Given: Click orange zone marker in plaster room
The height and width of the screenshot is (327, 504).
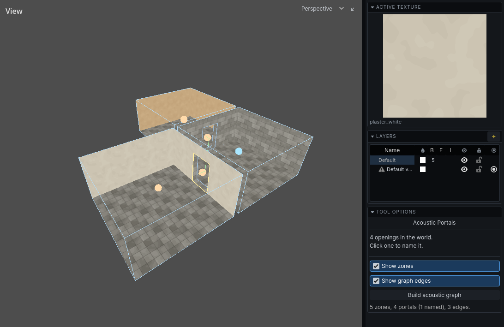Looking at the screenshot, I should click(x=158, y=188).
